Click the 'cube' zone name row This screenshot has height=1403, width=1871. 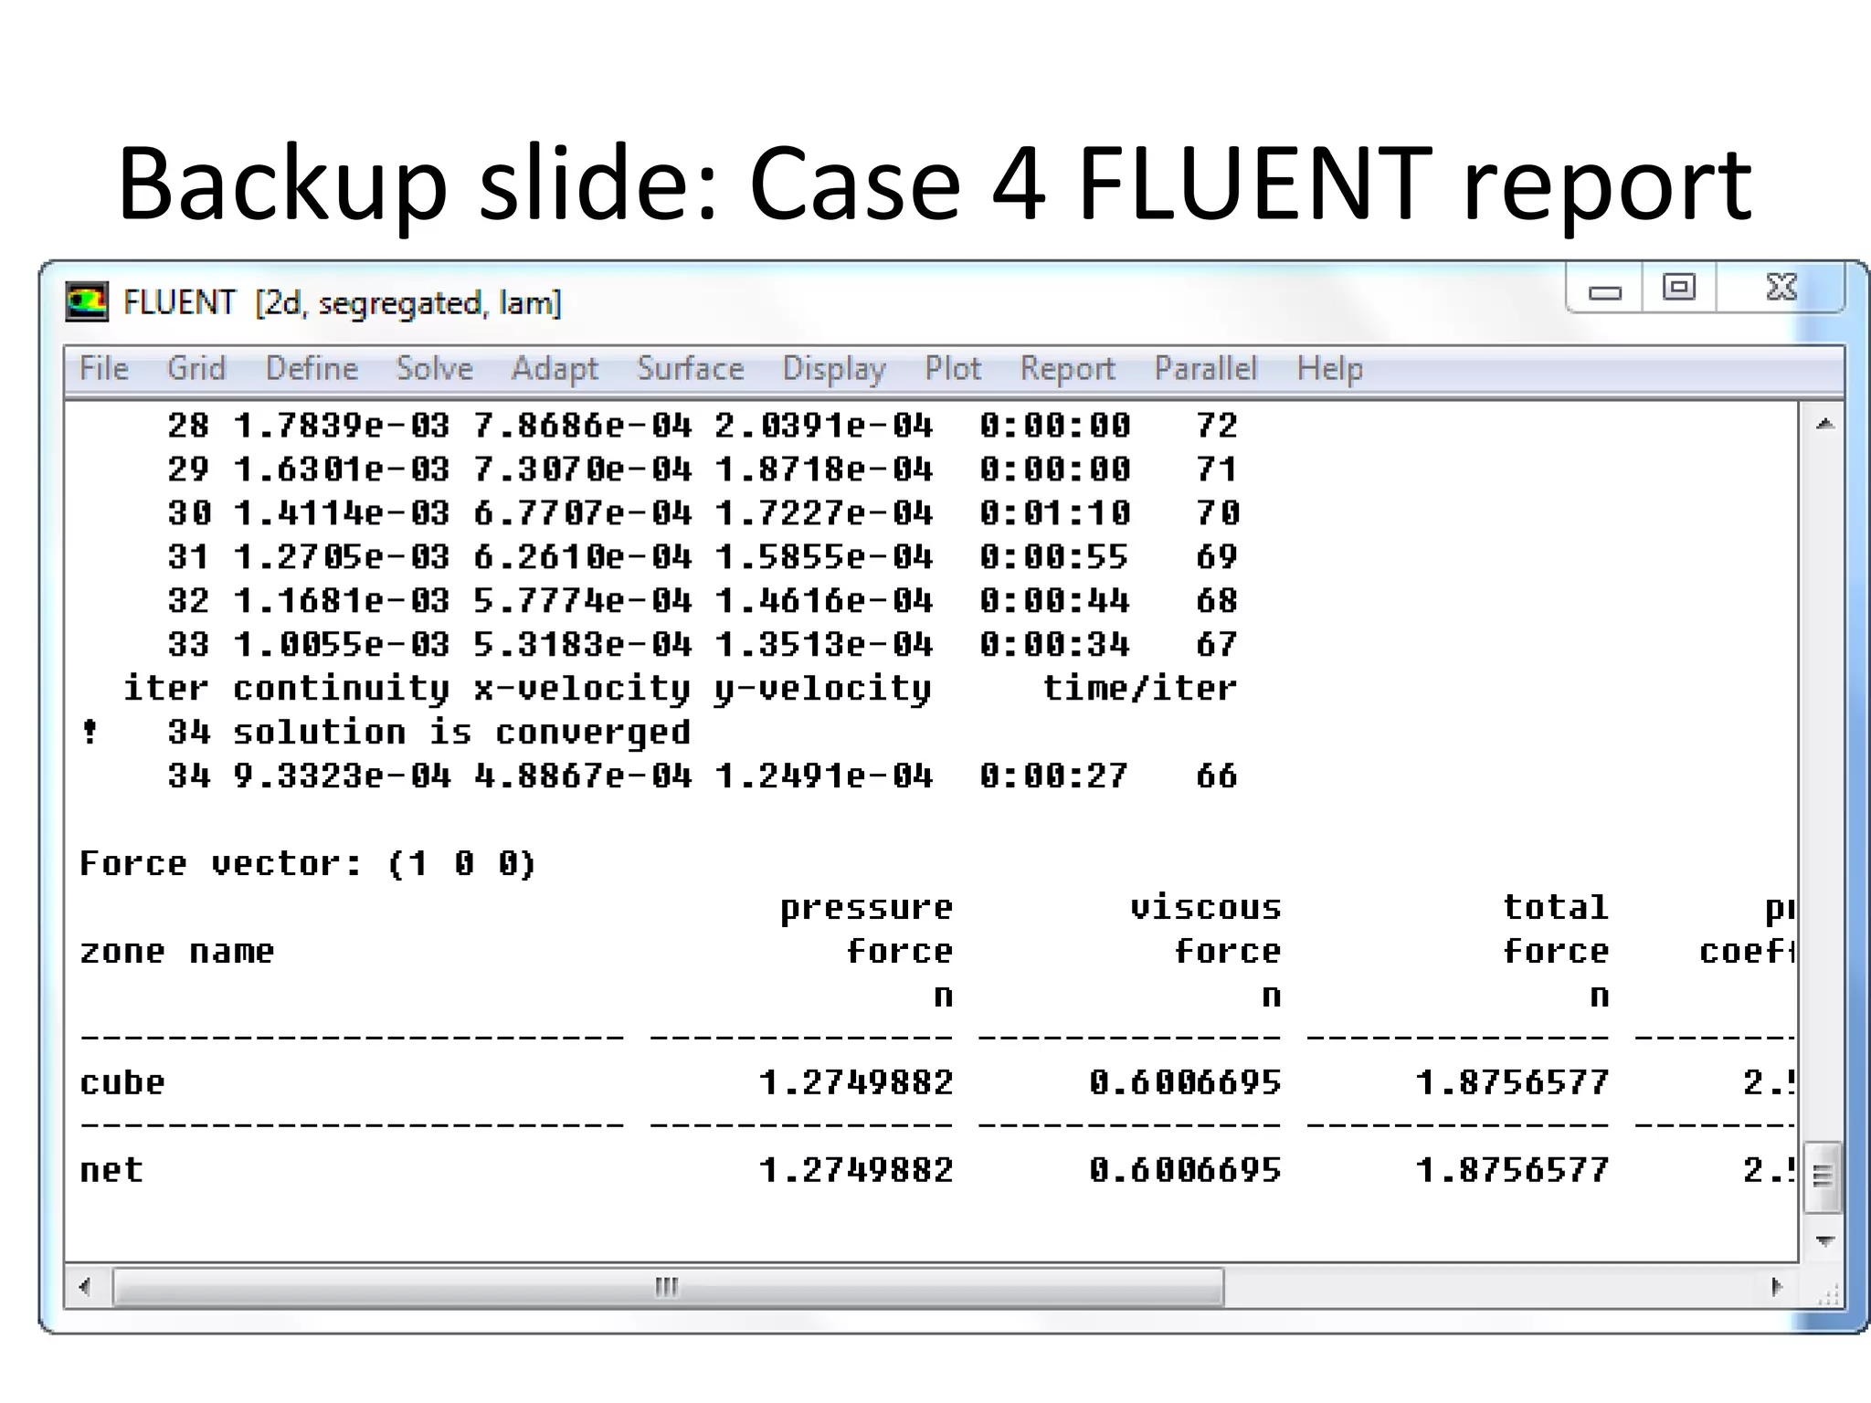point(122,1082)
